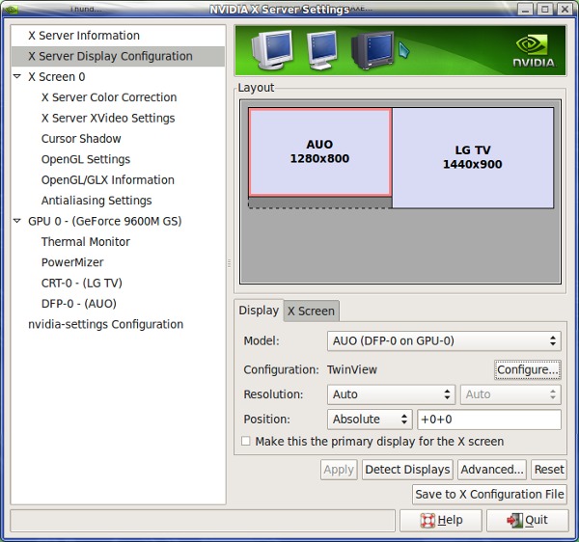Click the Configure... button
Image resolution: width=579 pixels, height=542 pixels.
(x=527, y=369)
